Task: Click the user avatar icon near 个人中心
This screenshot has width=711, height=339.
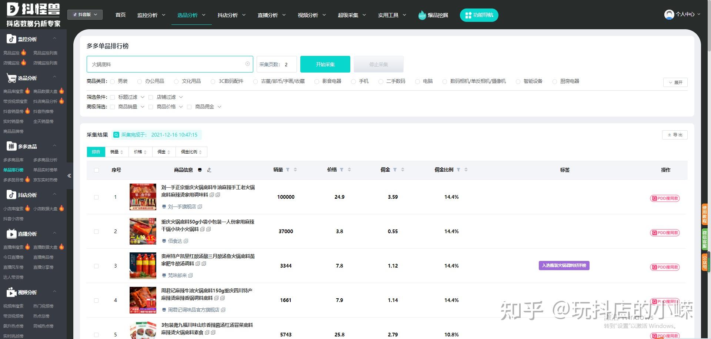Action: pyautogui.click(x=669, y=14)
